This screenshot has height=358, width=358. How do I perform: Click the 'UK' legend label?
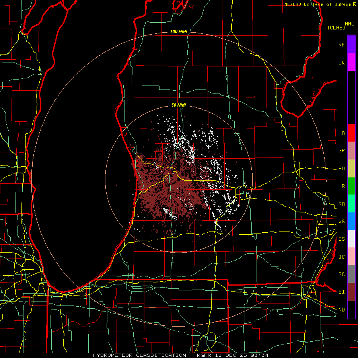[342, 62]
